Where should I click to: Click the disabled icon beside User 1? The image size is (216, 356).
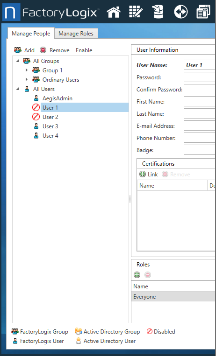pos(36,107)
